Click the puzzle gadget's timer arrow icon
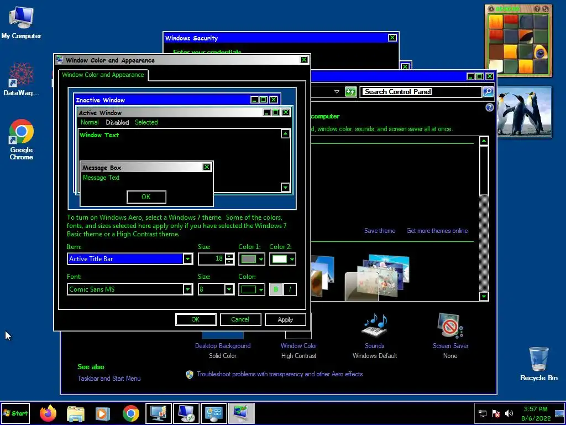Image resolution: width=566 pixels, height=425 pixels. (x=491, y=9)
